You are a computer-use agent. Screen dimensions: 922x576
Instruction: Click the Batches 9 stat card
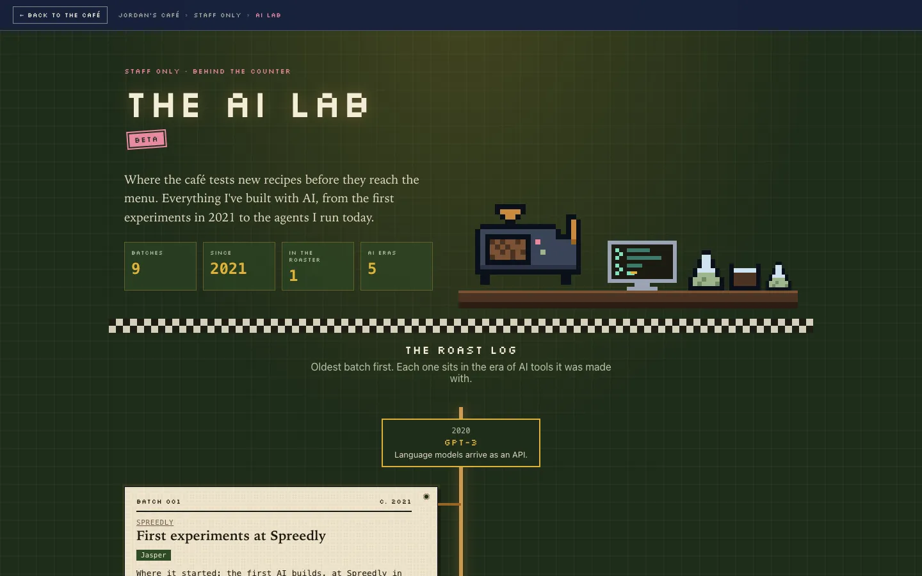160,266
